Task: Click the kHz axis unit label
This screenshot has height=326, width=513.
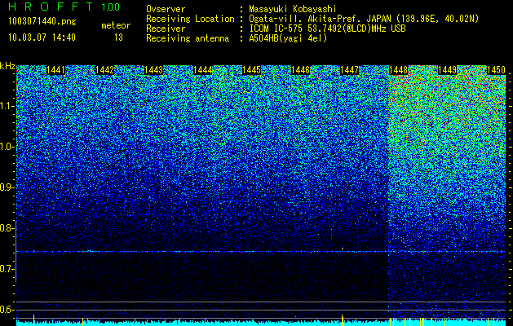Action: pyautogui.click(x=7, y=66)
